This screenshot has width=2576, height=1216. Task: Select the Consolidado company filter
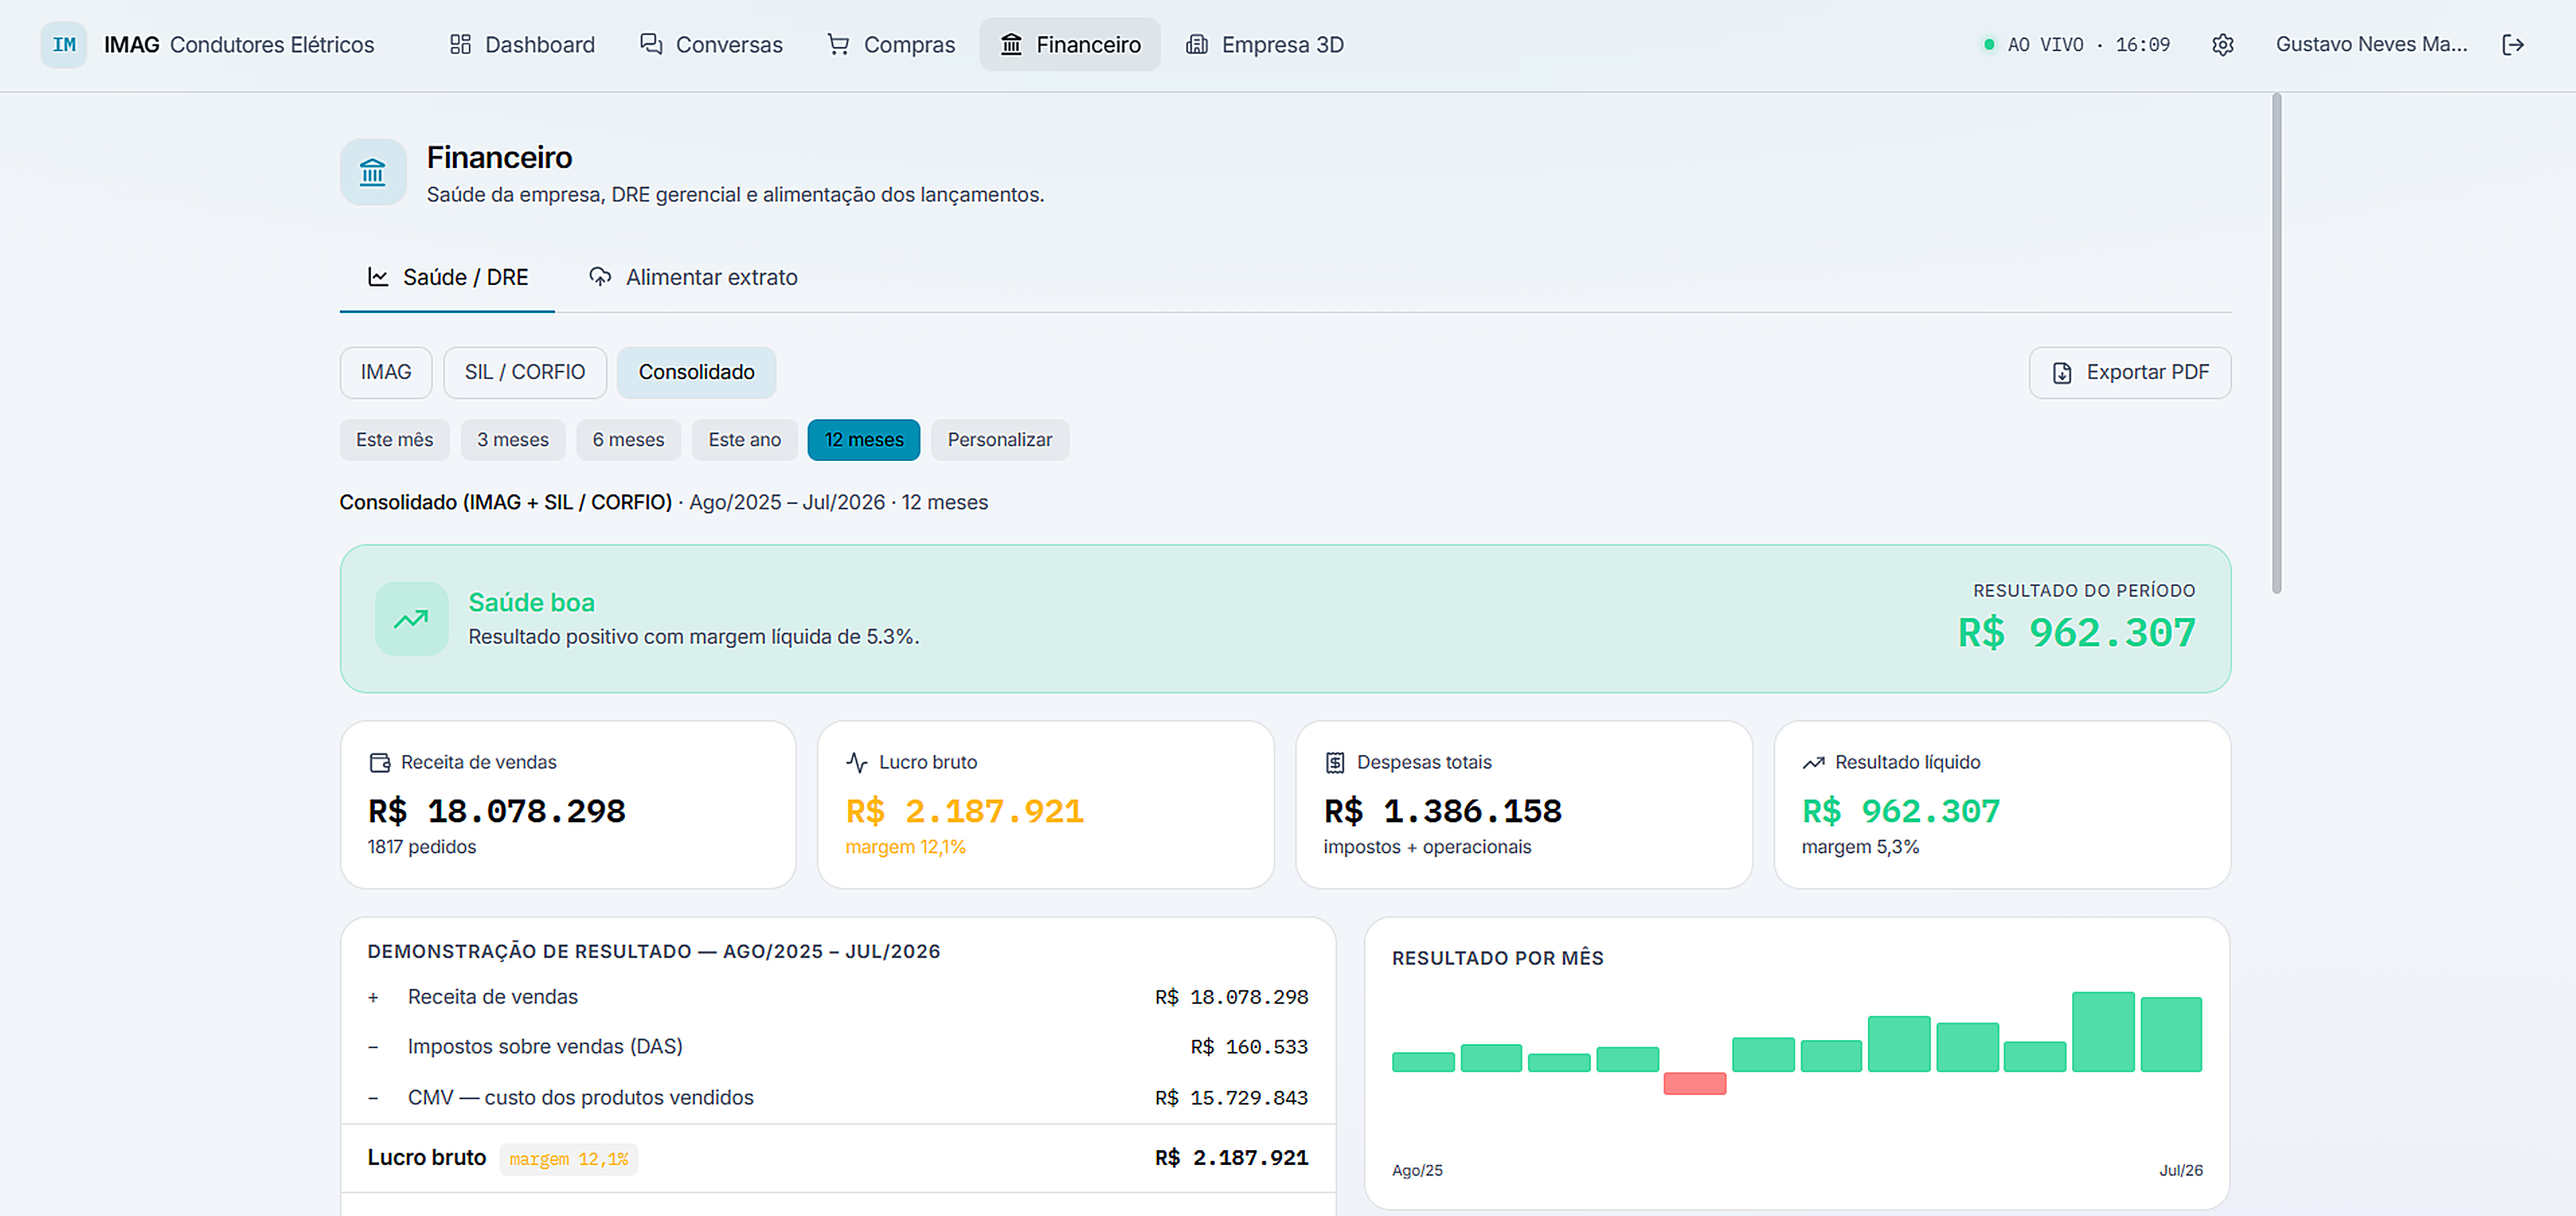[x=696, y=372]
